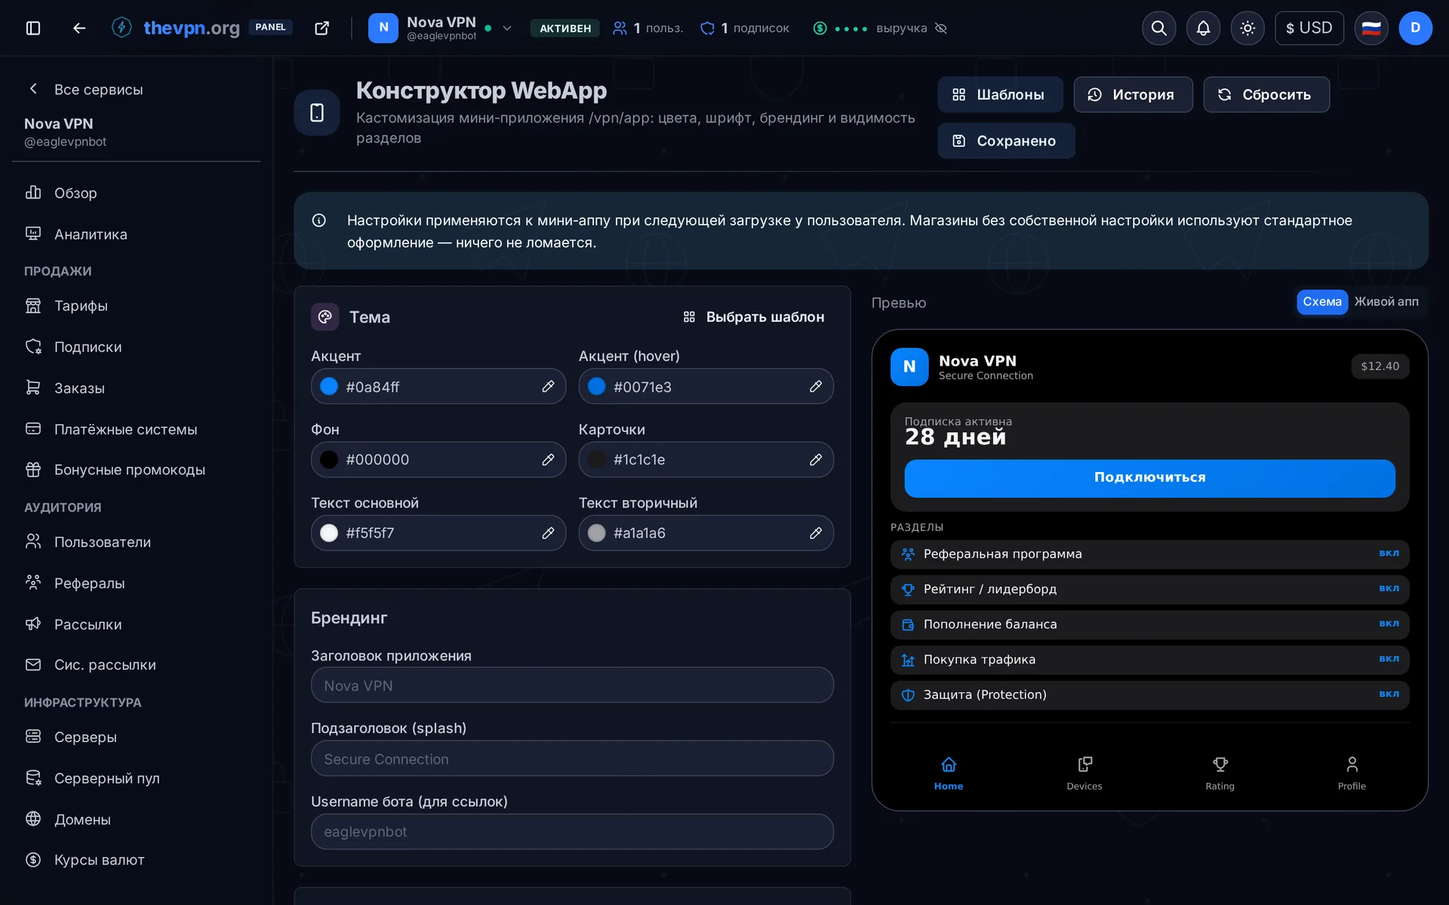Click the Сбросить reset button
Viewport: 1449px width, 905px height.
[1266, 94]
